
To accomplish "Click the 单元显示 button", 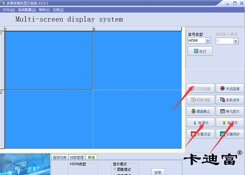I will [x=230, y=111].
